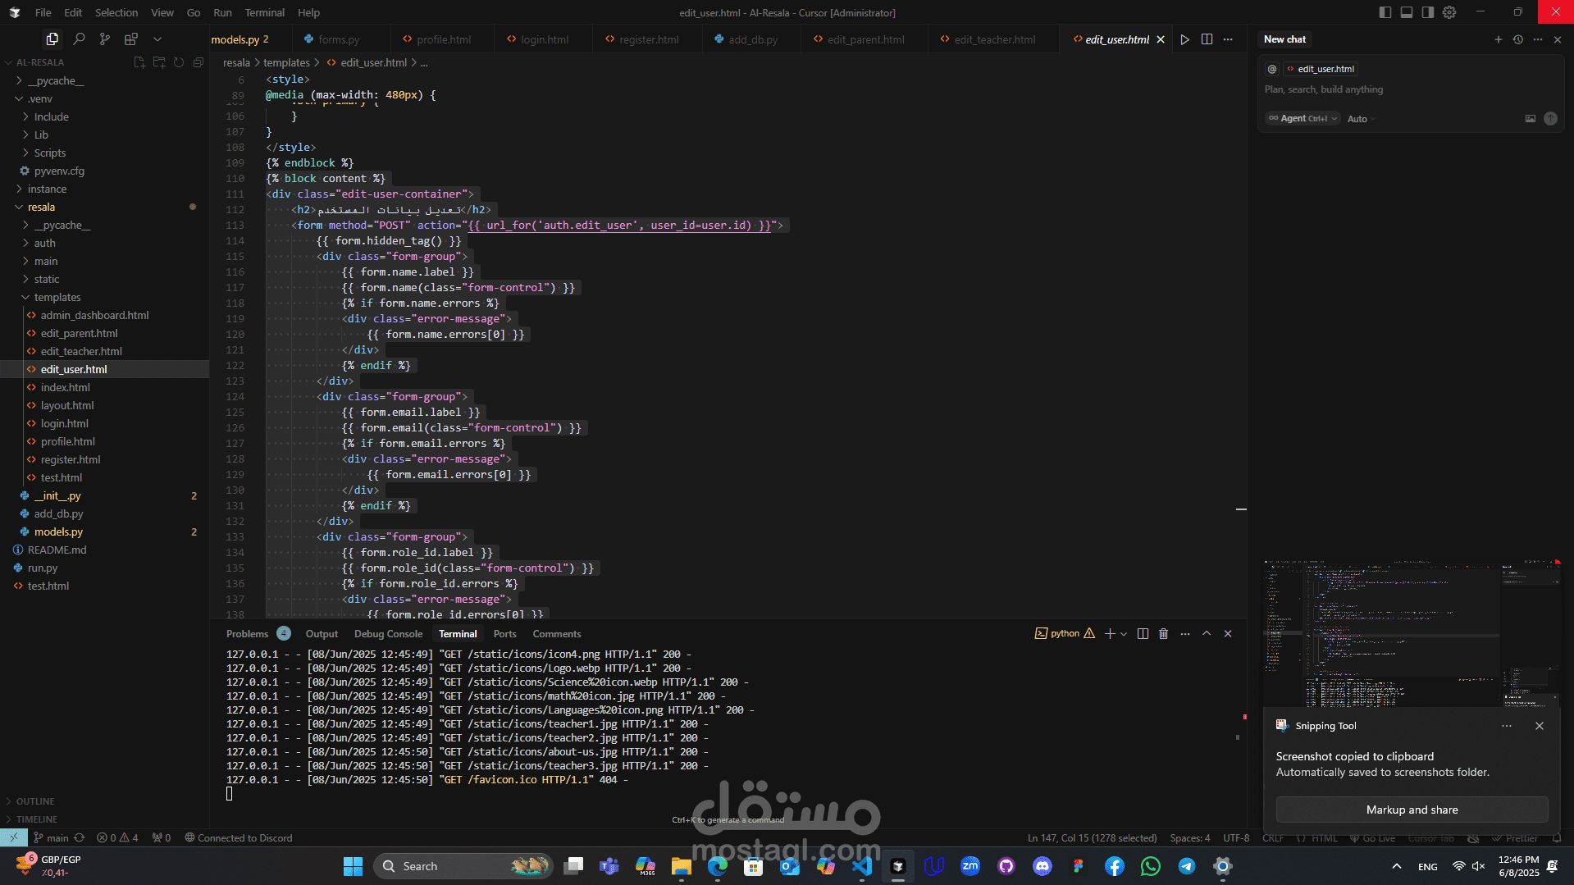Kill the terminal with the trash icon
Image resolution: width=1574 pixels, height=885 pixels.
1163,634
